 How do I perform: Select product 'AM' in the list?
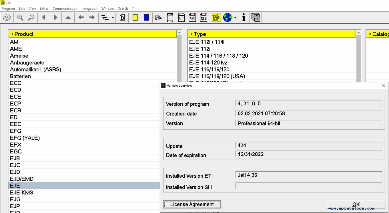93,42
